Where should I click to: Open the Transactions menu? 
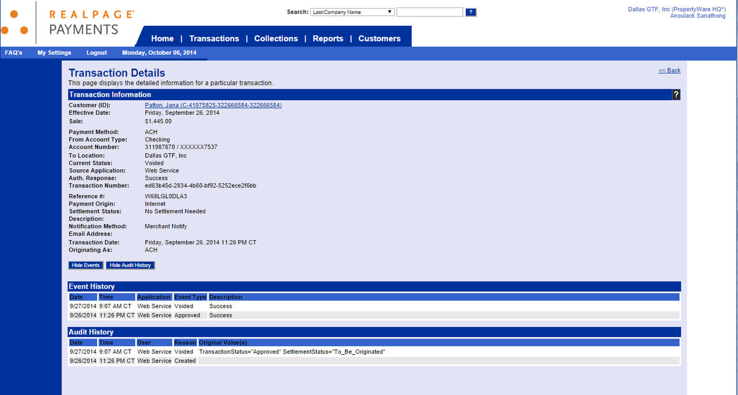tap(214, 39)
